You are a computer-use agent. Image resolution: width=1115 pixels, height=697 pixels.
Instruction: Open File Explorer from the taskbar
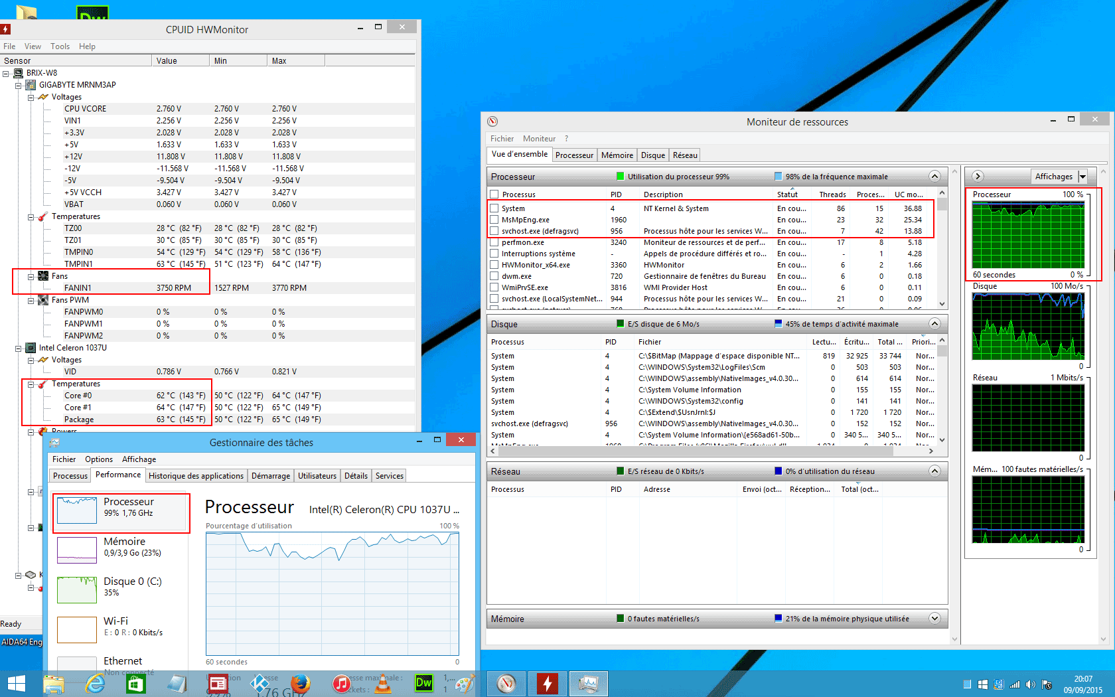[54, 684]
